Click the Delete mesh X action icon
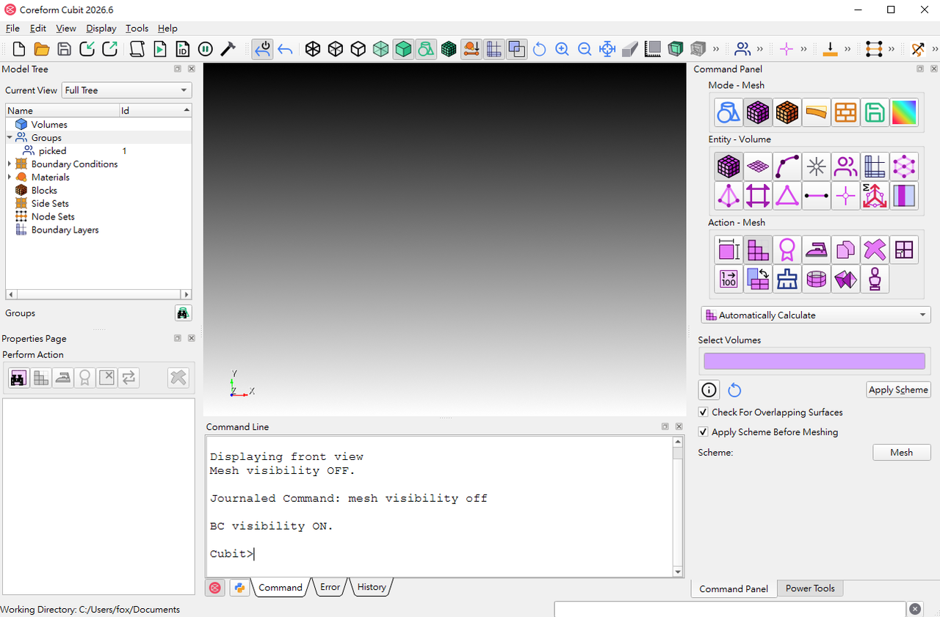 (x=875, y=250)
